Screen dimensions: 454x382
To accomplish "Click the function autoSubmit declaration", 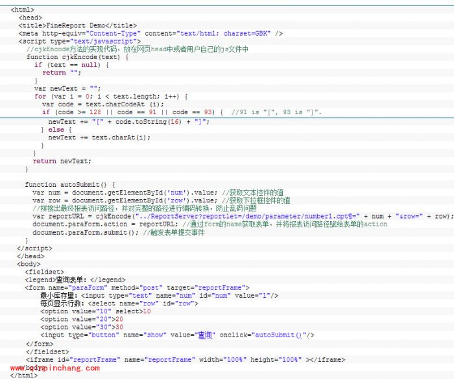I will pyautogui.click(x=70, y=185).
